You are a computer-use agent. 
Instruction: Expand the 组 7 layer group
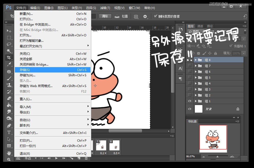click(196, 66)
